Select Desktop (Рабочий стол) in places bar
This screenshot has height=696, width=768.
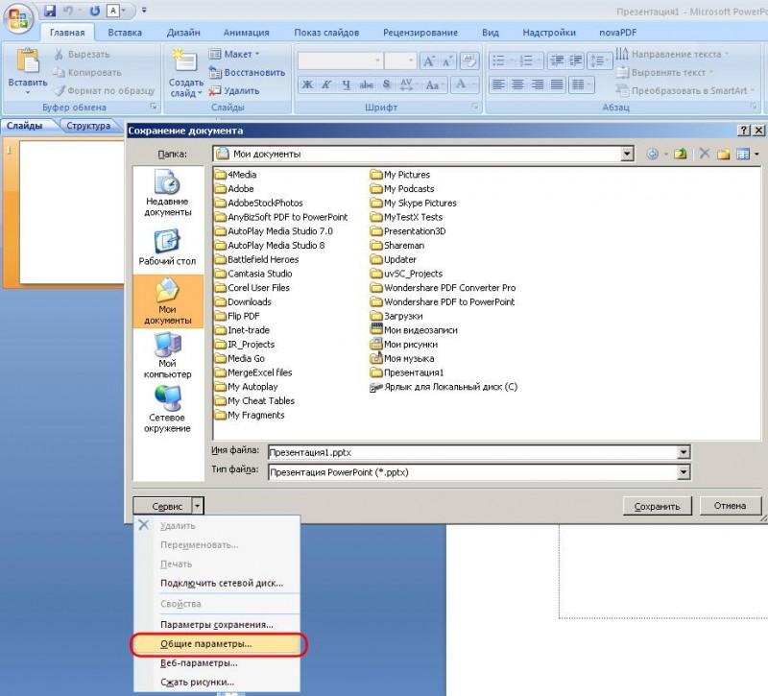(167, 247)
